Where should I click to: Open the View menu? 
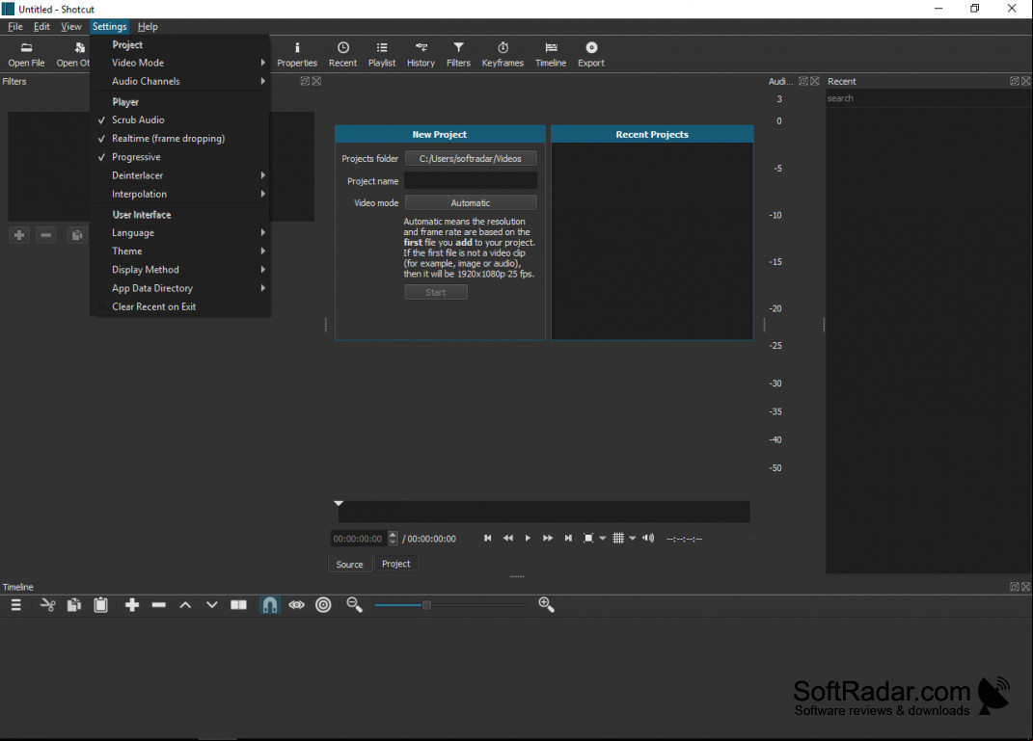click(71, 26)
